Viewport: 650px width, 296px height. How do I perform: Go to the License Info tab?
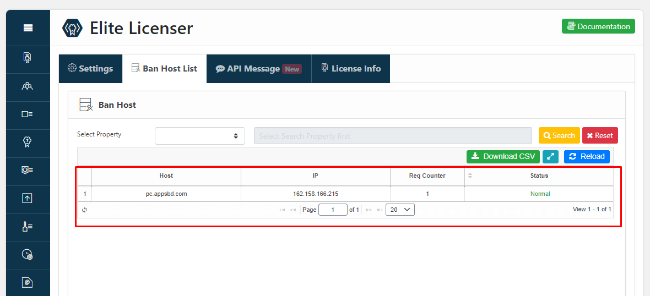[350, 69]
